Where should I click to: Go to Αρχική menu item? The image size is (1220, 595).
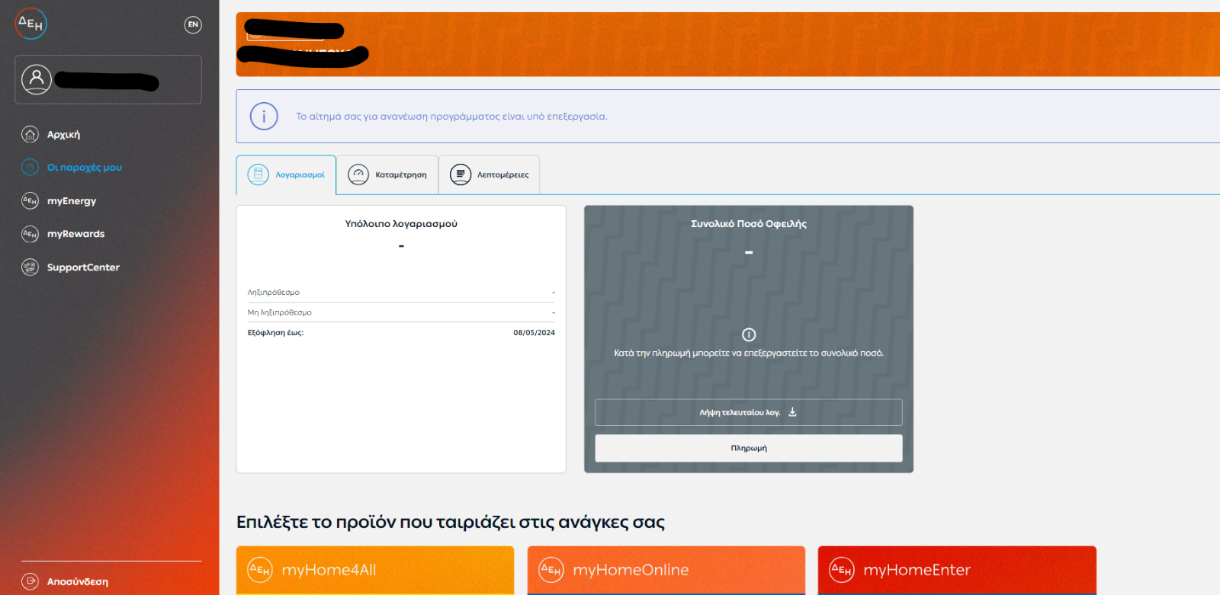tap(63, 135)
